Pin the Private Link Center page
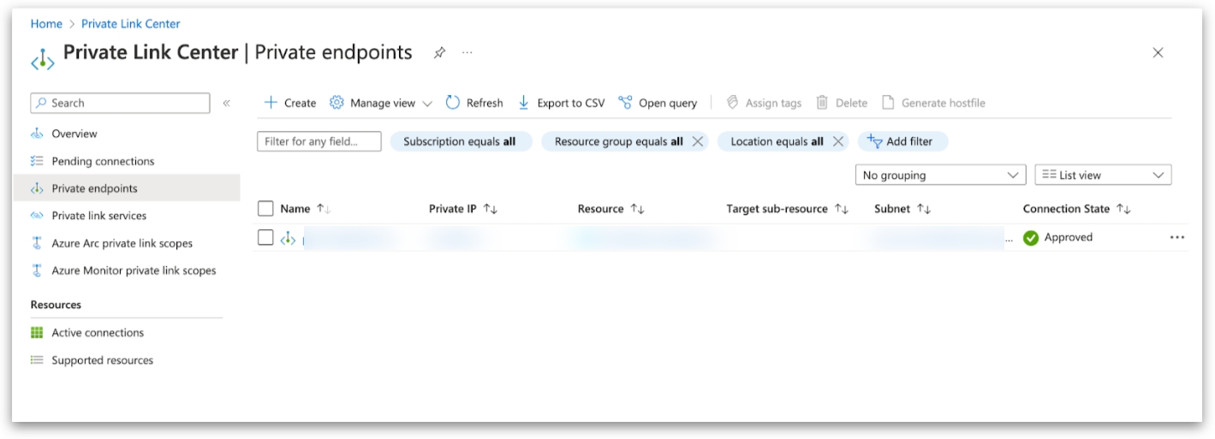The width and height of the screenshot is (1215, 439). (x=439, y=53)
